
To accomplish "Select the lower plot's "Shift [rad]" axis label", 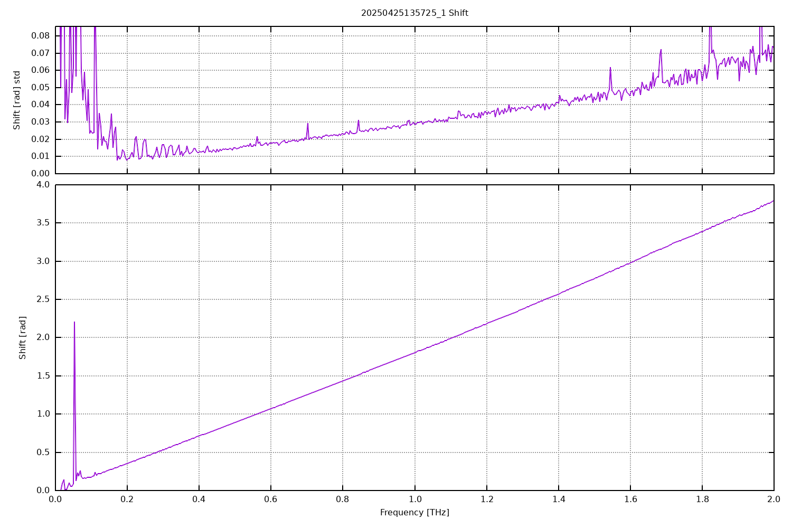I will click(x=22, y=338).
